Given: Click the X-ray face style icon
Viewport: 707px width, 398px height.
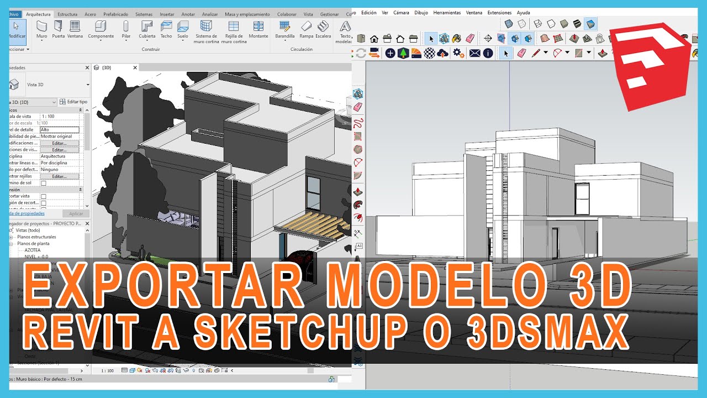Looking at the screenshot, I should click(x=508, y=24).
